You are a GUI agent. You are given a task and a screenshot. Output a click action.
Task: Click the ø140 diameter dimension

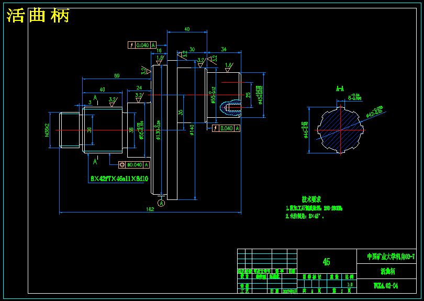pyautogui.click(x=192, y=130)
